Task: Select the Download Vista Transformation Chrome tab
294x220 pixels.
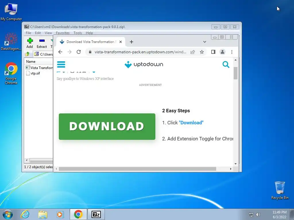Action: 91,42
